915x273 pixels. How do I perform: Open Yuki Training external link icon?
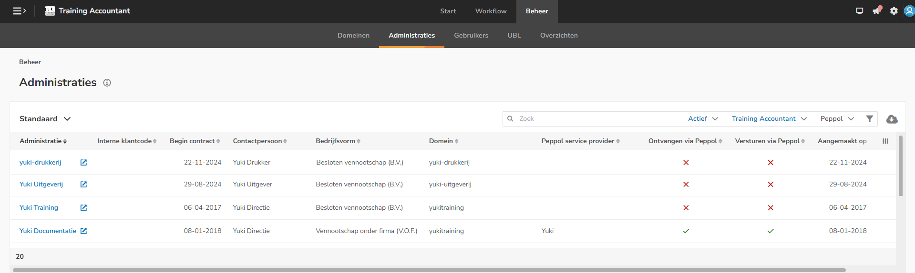click(83, 208)
